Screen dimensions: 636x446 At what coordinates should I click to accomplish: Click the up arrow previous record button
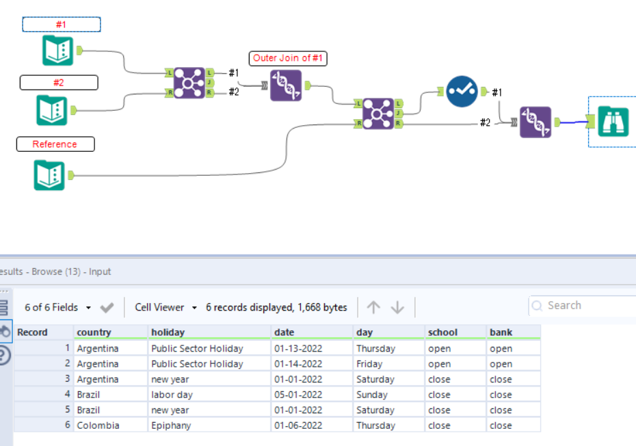tap(373, 307)
